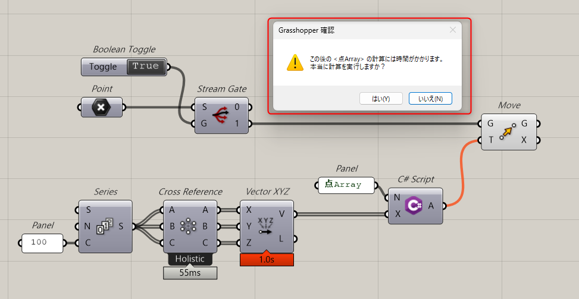Click the Panel containing value 100
The width and height of the screenshot is (579, 299).
[x=43, y=243]
